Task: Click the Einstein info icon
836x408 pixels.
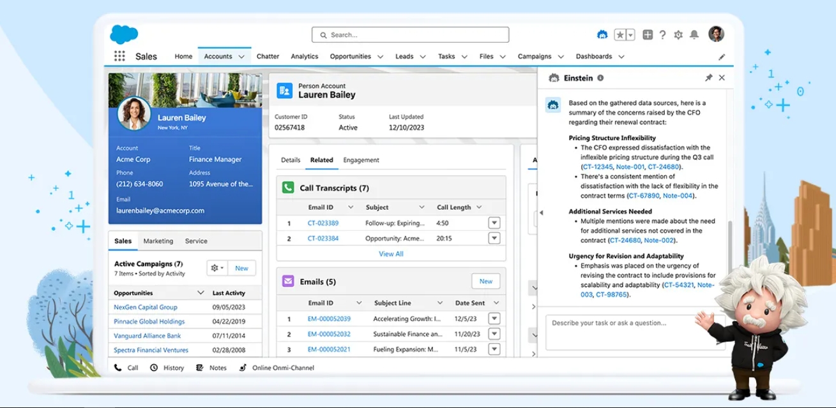Action: tap(600, 78)
